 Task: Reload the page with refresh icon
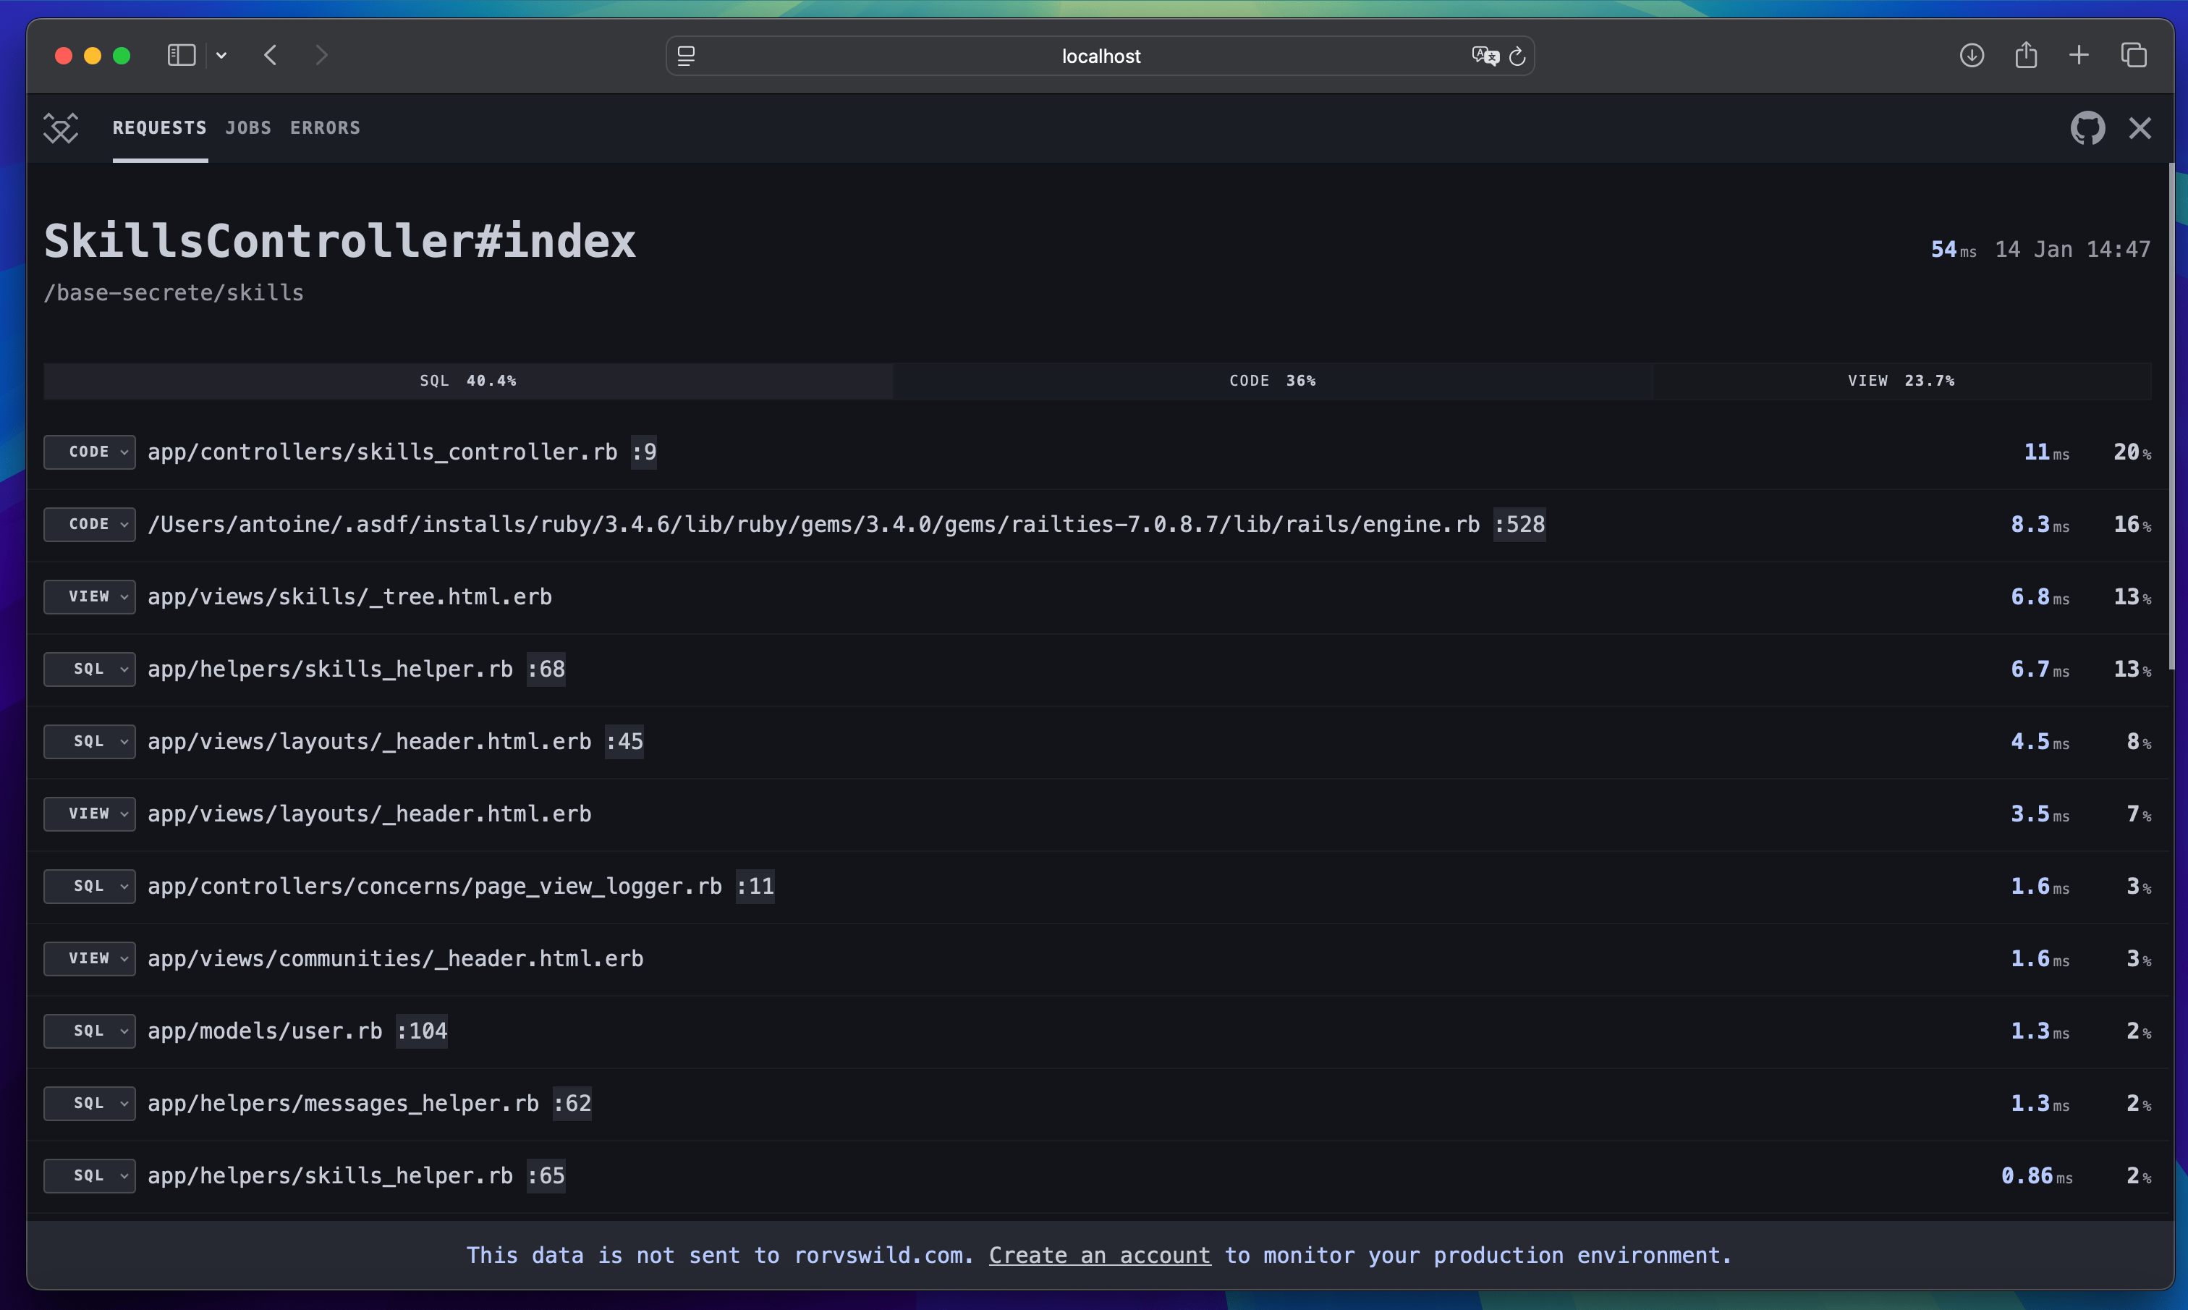(1517, 56)
